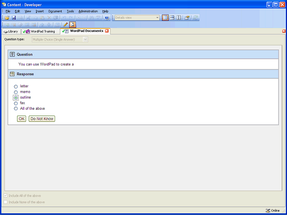Click the 'Question type:' label
Image resolution: width=287 pixels, height=215 pixels.
coord(14,39)
